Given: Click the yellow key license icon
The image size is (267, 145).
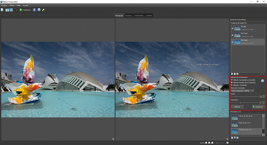Looking at the screenshot, I should (43, 10).
